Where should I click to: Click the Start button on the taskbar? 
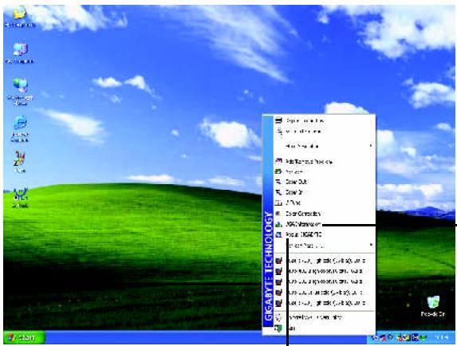24,337
